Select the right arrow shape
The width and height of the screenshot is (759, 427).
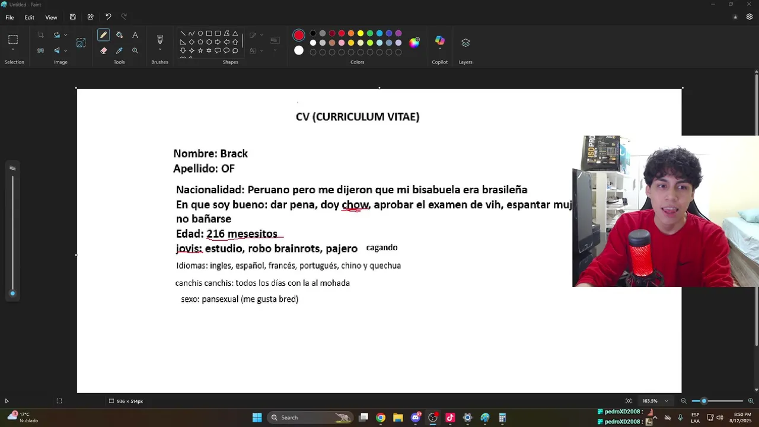218,42
